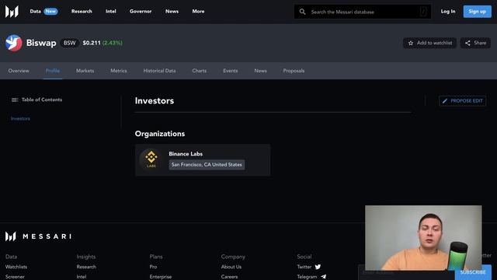Click the BSW ticker badge
This screenshot has height=280, width=497.
pyautogui.click(x=69, y=43)
